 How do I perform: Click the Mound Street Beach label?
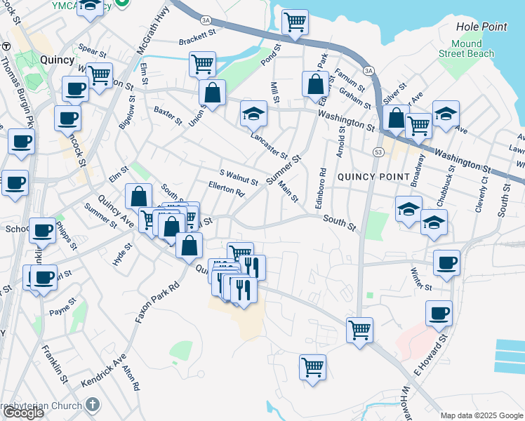pos(466,49)
